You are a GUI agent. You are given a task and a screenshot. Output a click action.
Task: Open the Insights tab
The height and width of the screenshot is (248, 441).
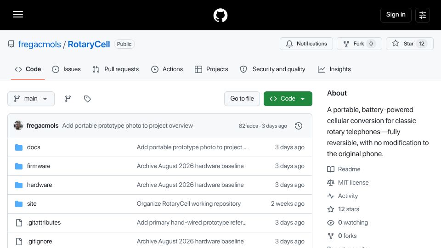pos(334,69)
